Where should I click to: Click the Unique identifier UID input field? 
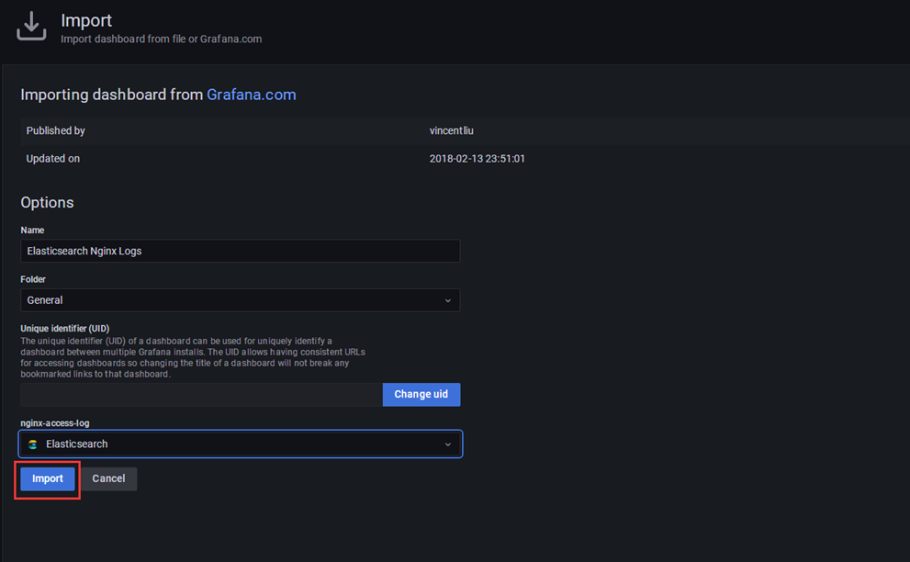(201, 394)
